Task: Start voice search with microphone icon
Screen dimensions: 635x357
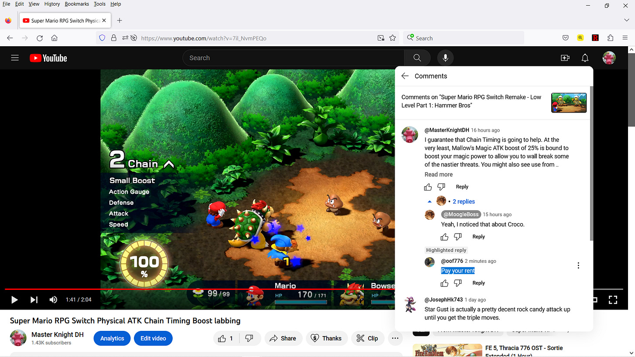Action: pyautogui.click(x=445, y=58)
